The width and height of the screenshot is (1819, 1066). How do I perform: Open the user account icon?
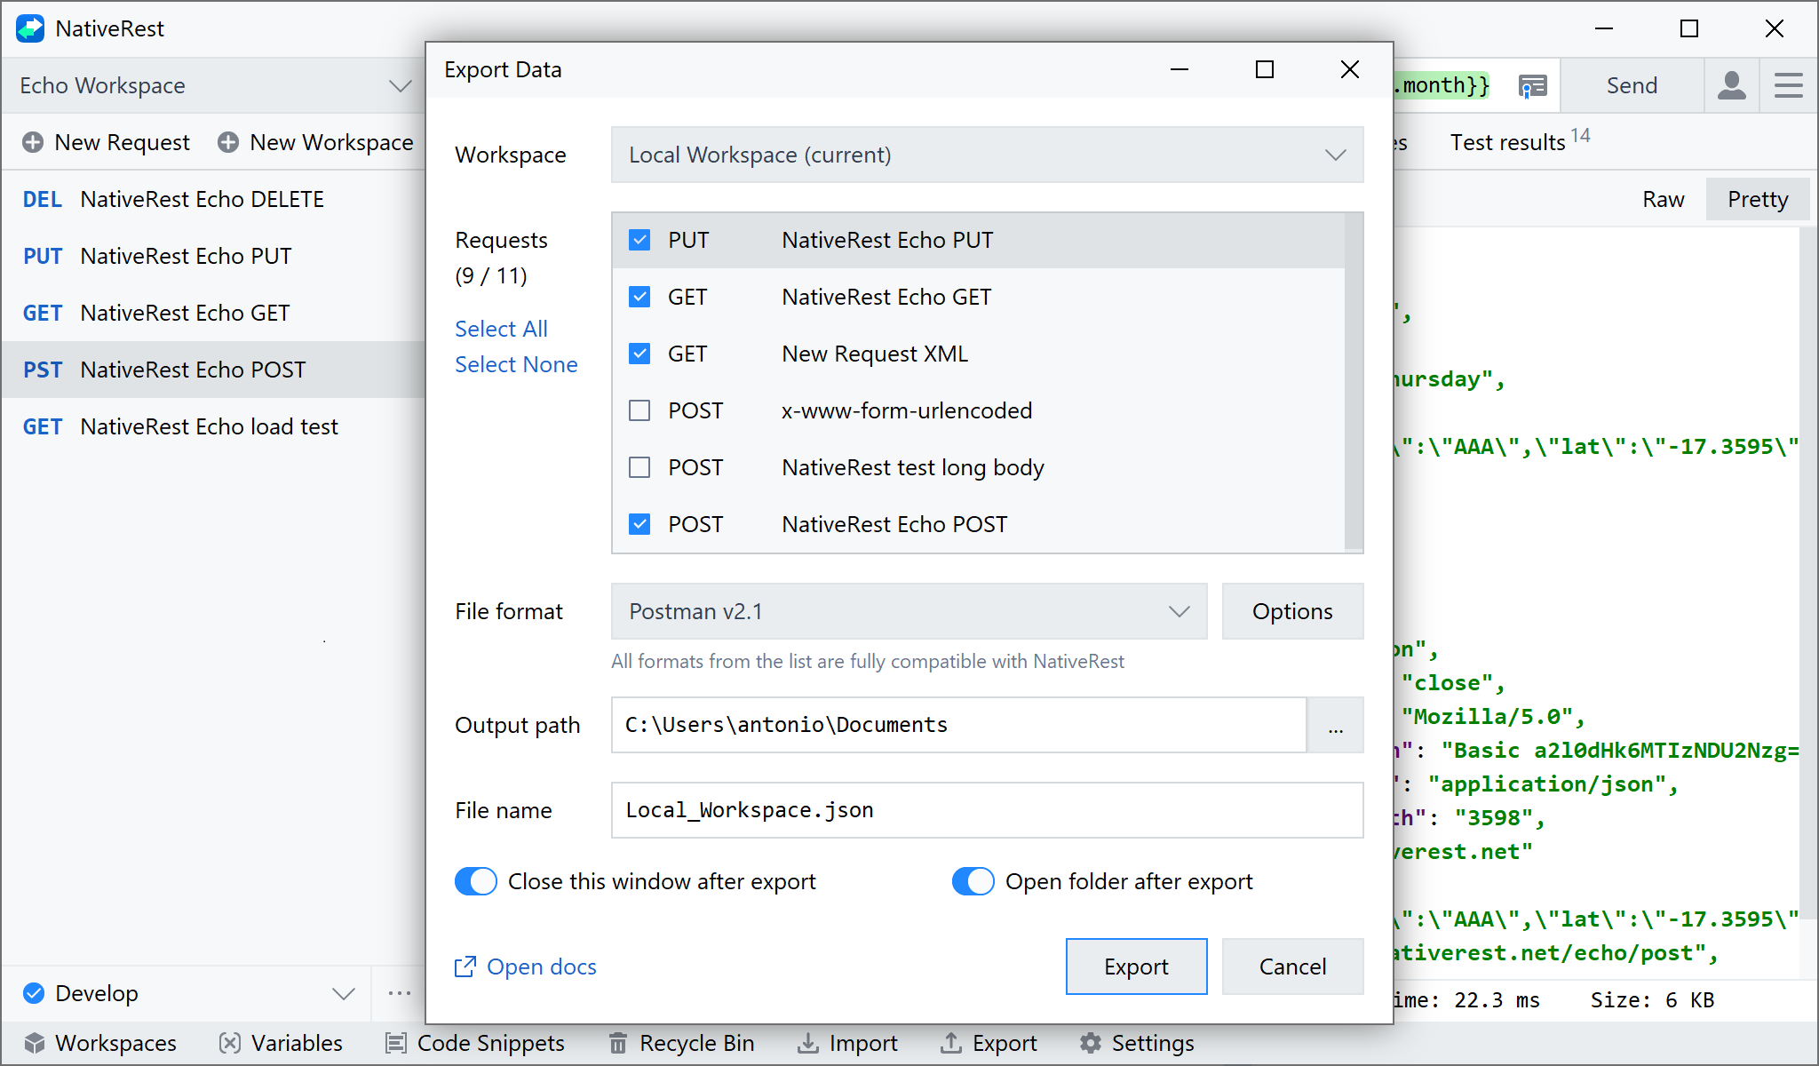pos(1731,85)
